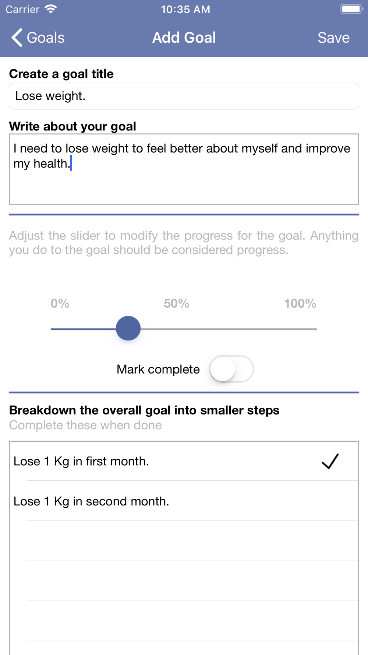
Task: Tap the second empty step row
Action: (184, 581)
